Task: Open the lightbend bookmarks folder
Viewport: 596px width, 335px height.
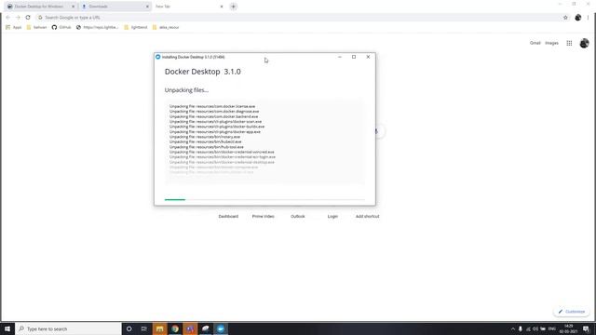Action: (x=136, y=27)
